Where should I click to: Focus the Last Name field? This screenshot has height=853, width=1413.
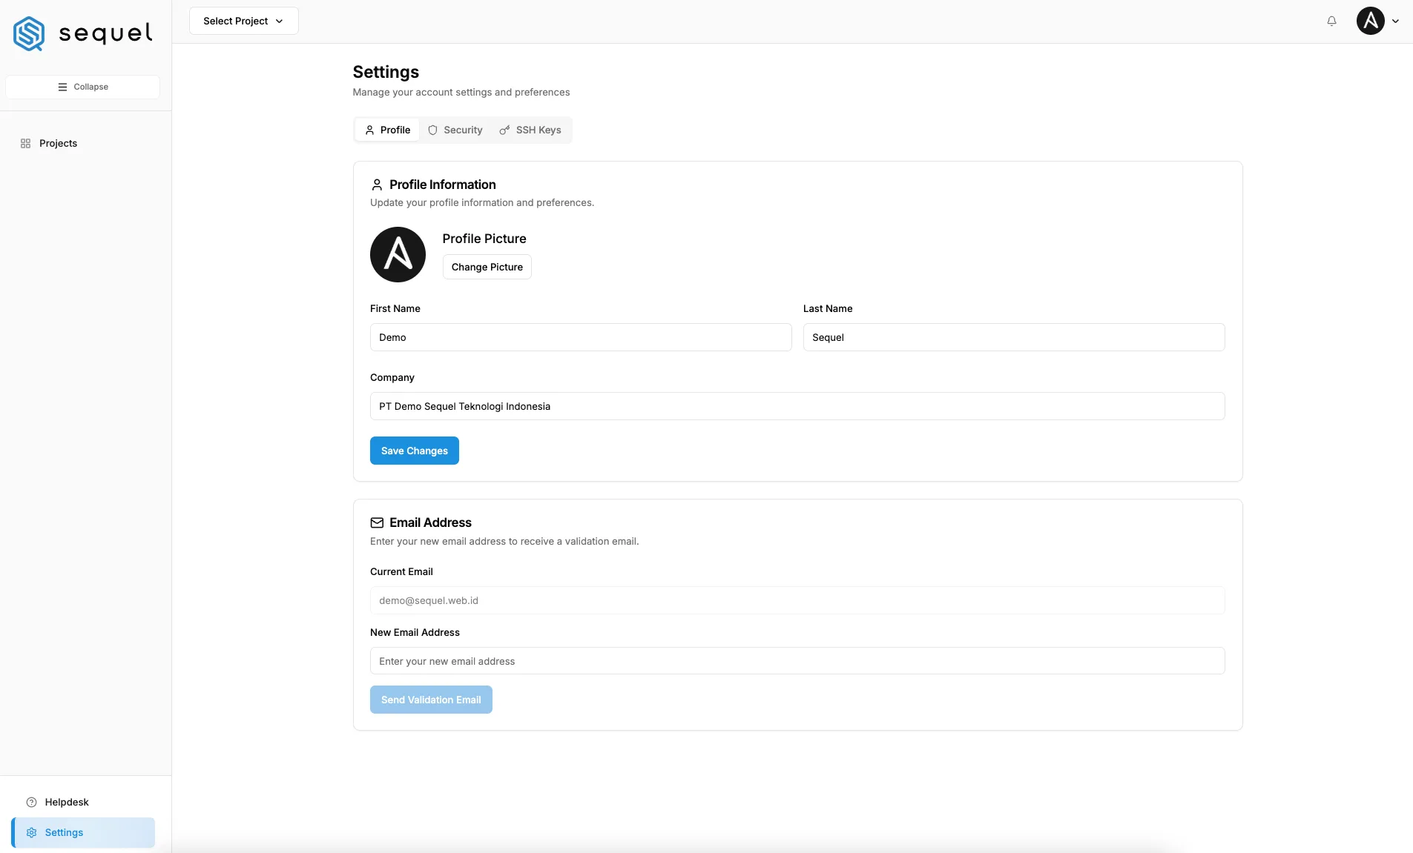tap(1013, 337)
